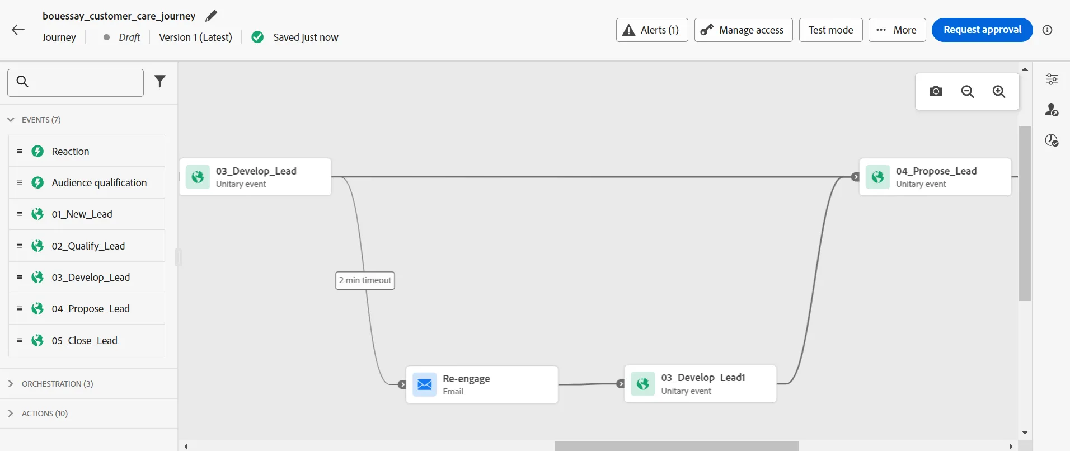The image size is (1070, 451).
Task: Open the profile conflict icon in right rail
Action: [1052, 110]
